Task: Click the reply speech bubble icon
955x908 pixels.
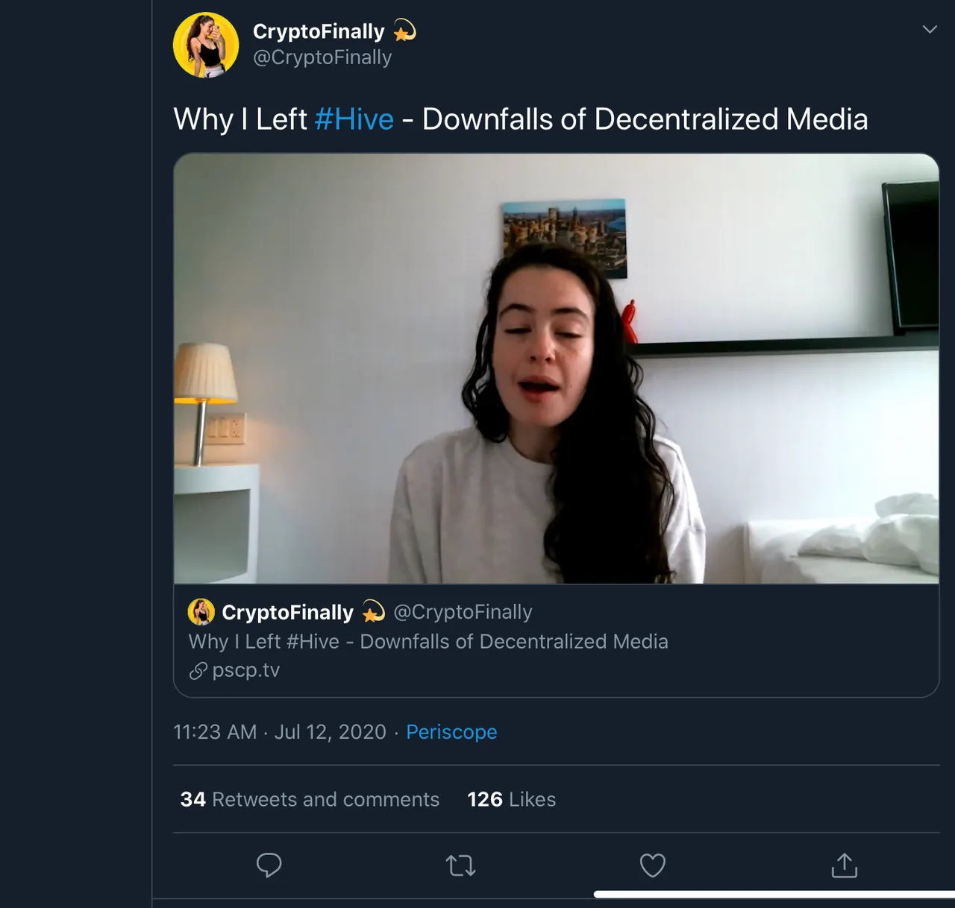Action: [269, 865]
